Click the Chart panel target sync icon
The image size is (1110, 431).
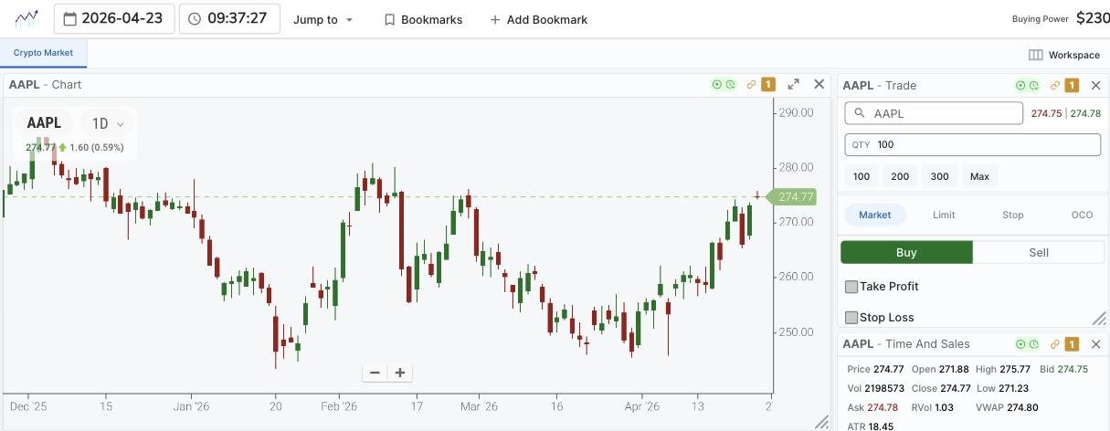click(717, 85)
